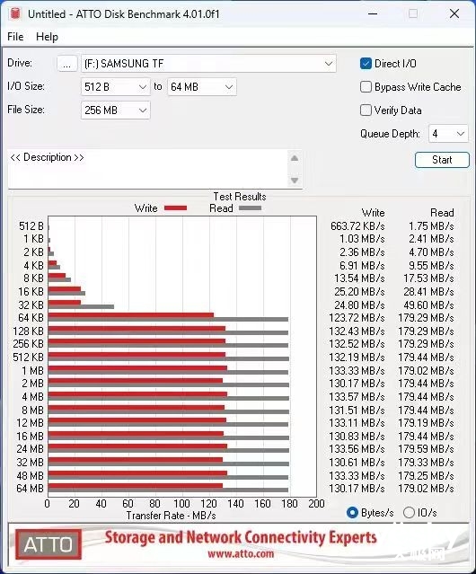Uncheck the Direct I/O checkbox
This screenshot has height=574, width=476.
click(366, 64)
